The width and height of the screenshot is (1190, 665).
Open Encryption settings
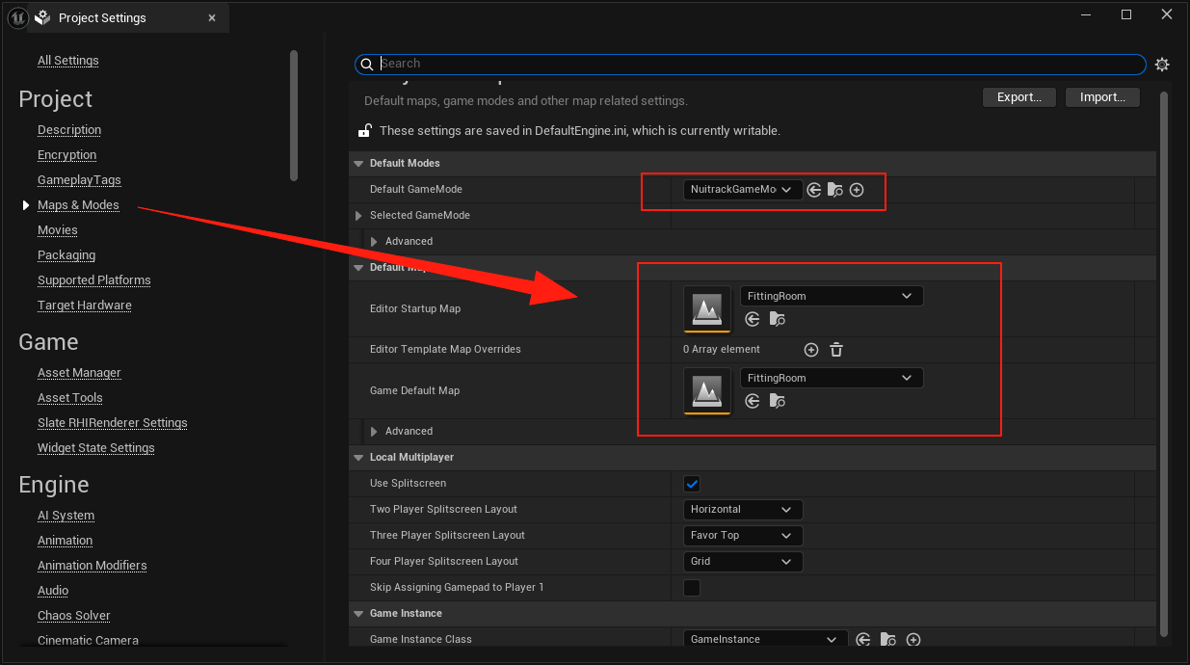coord(67,155)
